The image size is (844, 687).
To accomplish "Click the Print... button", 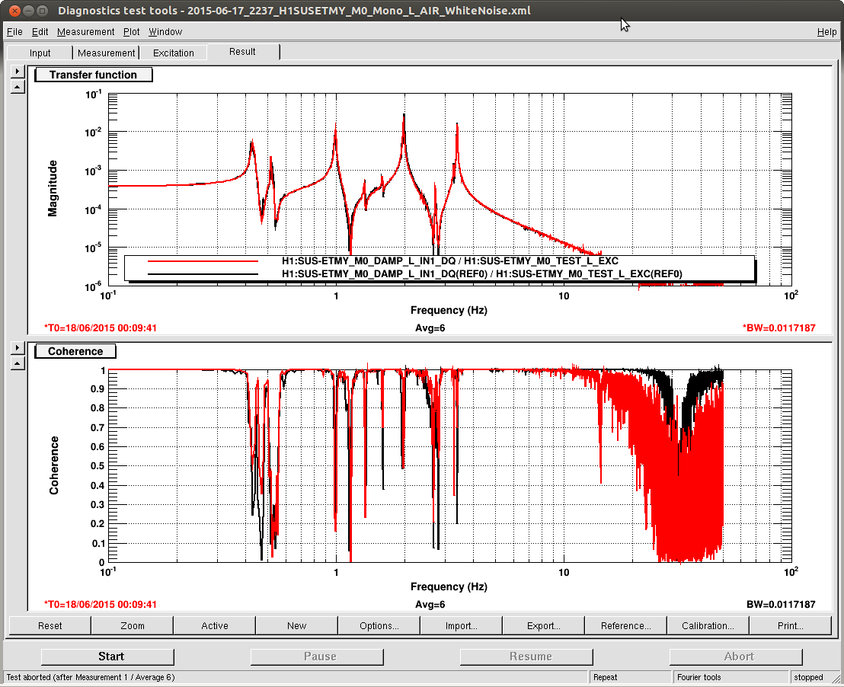I will pos(790,625).
